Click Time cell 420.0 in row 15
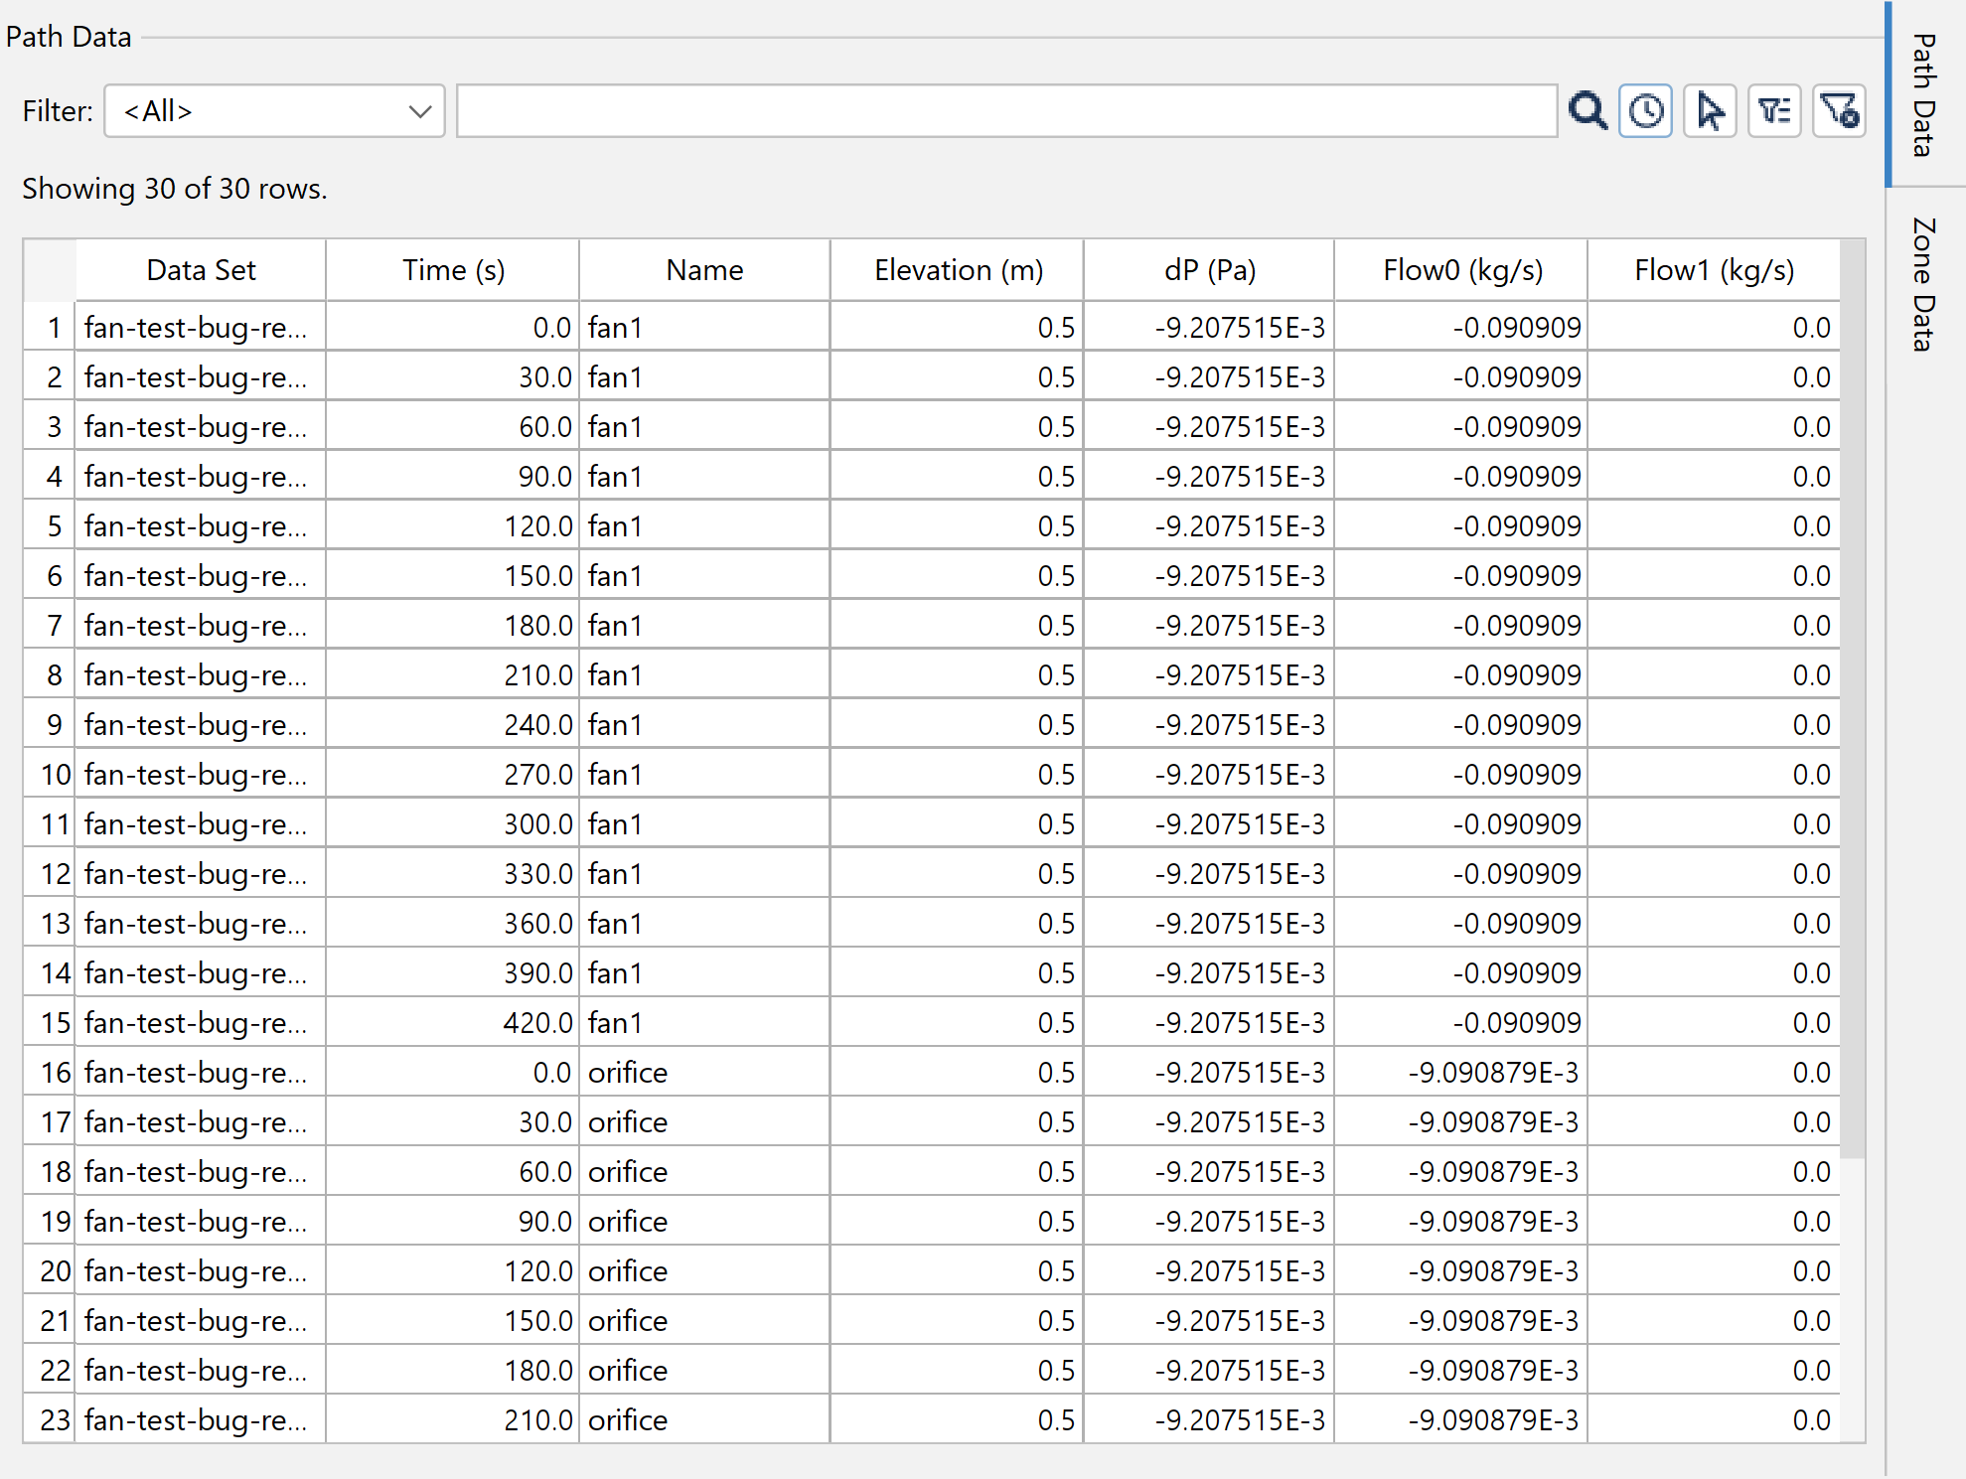Viewport: 1966px width, 1479px height. pyautogui.click(x=453, y=1022)
